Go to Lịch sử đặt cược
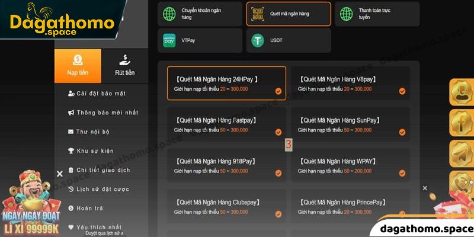The width and height of the screenshot is (474, 237). pyautogui.click(x=103, y=190)
